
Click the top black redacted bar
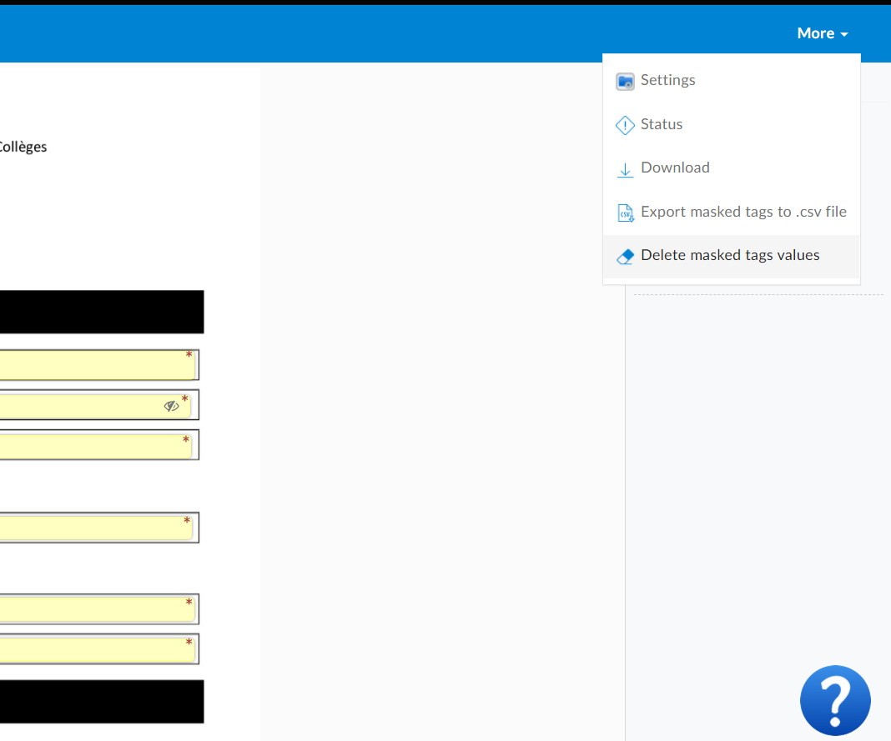coord(100,311)
